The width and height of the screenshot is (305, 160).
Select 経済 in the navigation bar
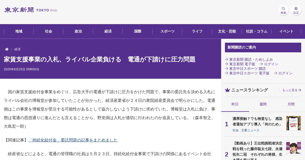click(x=108, y=31)
